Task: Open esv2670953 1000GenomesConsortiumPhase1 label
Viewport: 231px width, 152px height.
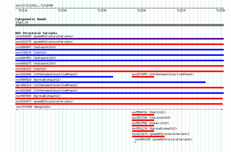Action: (163, 74)
